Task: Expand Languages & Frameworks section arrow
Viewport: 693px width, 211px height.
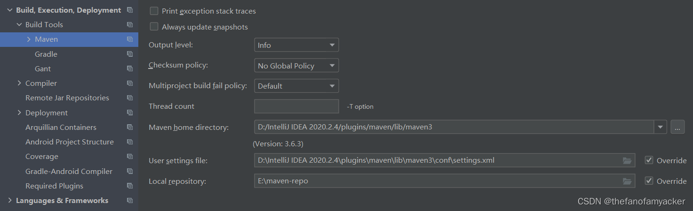Action: click(9, 200)
